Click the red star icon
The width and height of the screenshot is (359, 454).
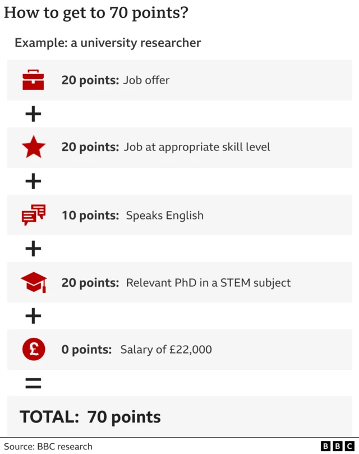point(33,148)
